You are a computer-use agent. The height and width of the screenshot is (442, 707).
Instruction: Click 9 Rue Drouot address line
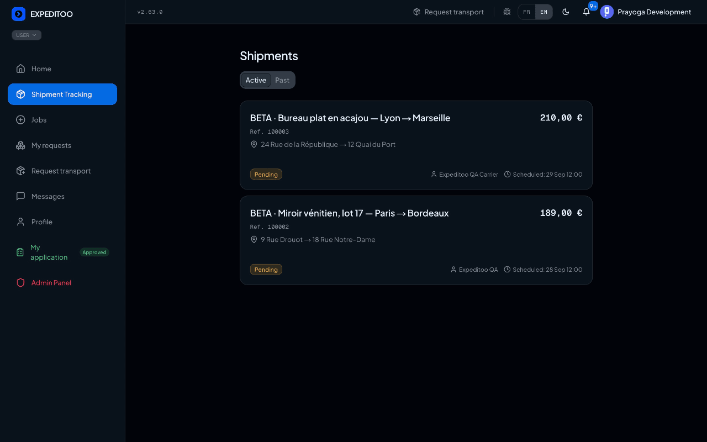pyautogui.click(x=318, y=240)
